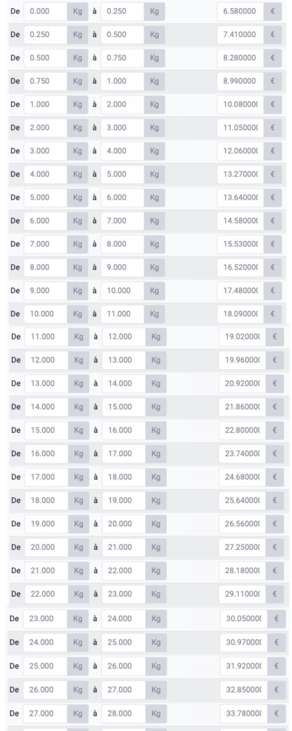Select the from-weight field showing 4.000
Image resolution: width=292 pixels, height=731 pixels.
point(46,174)
